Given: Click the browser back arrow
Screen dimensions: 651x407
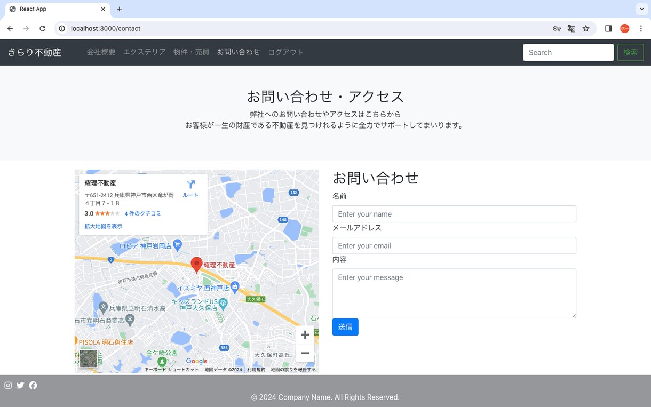Looking at the screenshot, I should point(10,28).
